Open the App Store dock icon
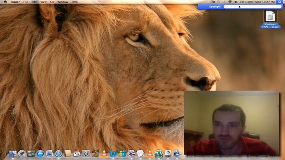 click(40, 153)
